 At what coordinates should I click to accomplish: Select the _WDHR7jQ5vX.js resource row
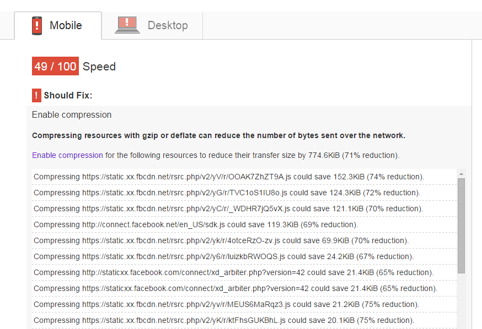tap(228, 209)
